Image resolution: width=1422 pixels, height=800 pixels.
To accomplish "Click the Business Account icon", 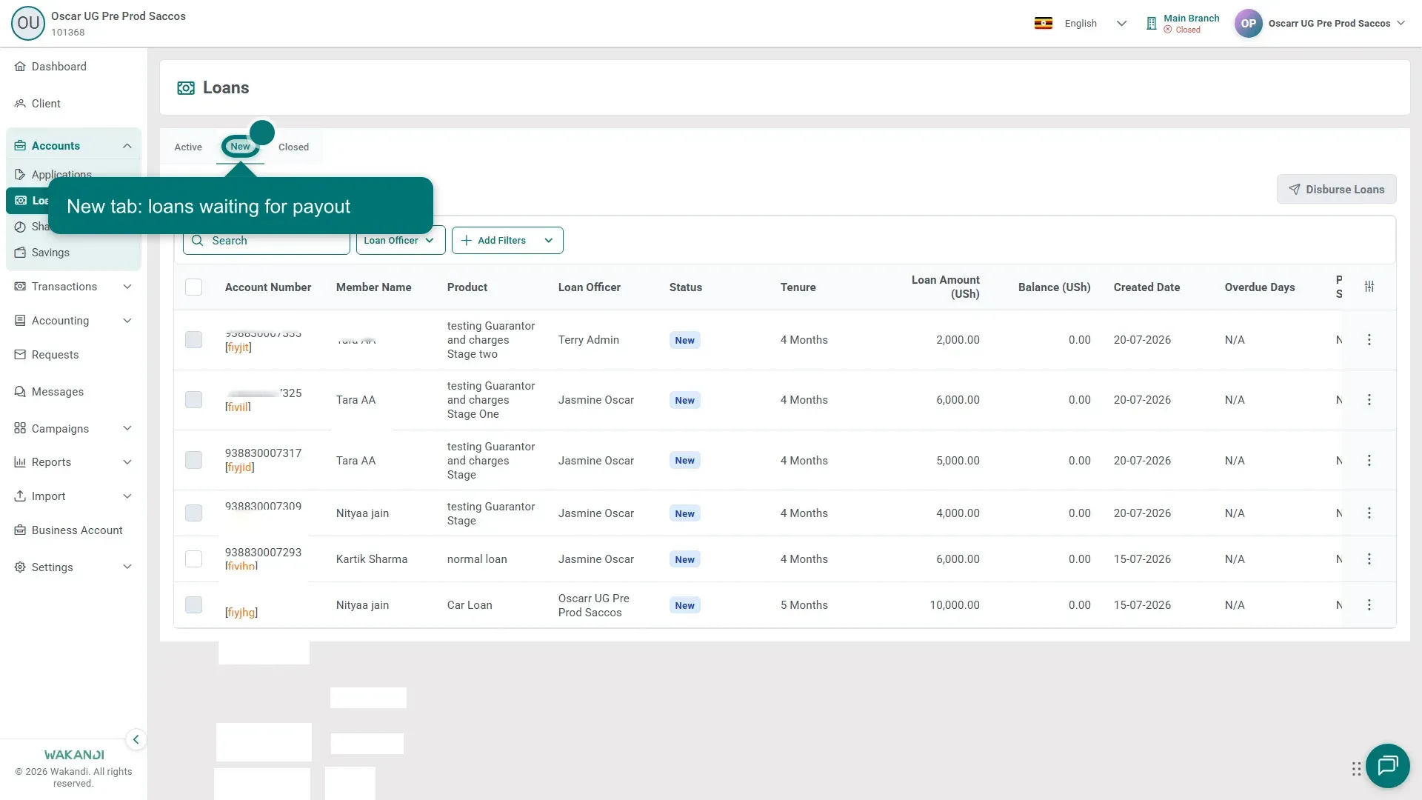I will [20, 530].
